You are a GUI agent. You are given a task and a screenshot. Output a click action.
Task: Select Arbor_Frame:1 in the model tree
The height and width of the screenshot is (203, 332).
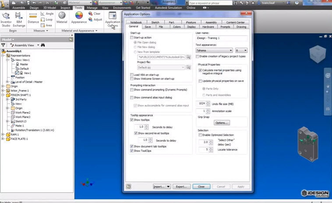click(19, 91)
